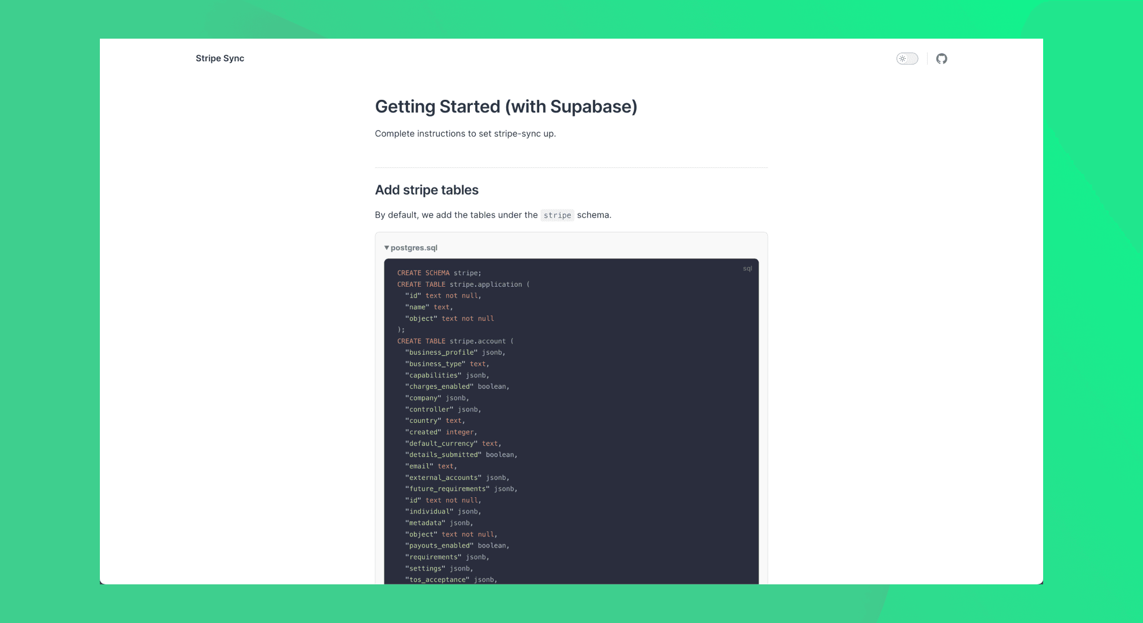The height and width of the screenshot is (623, 1143).
Task: Click the "details_submitted" boolean line
Action: point(461,455)
